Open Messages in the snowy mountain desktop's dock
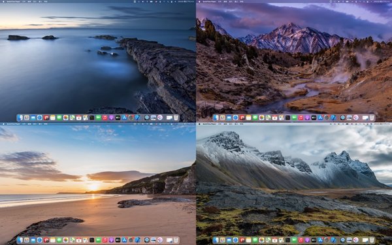 click(255, 240)
